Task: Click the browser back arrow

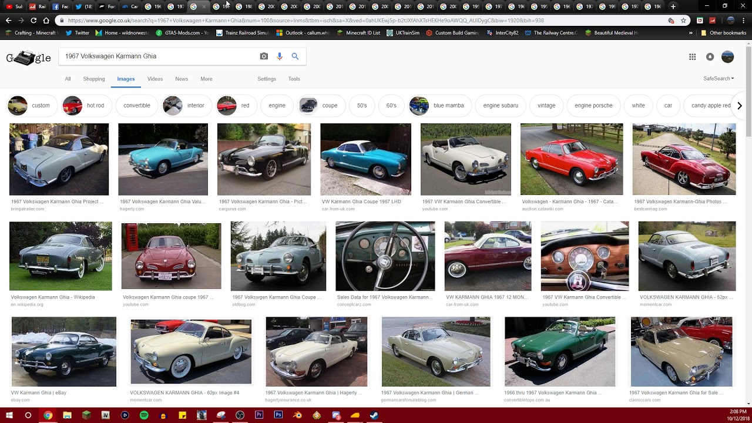Action: [x=8, y=20]
